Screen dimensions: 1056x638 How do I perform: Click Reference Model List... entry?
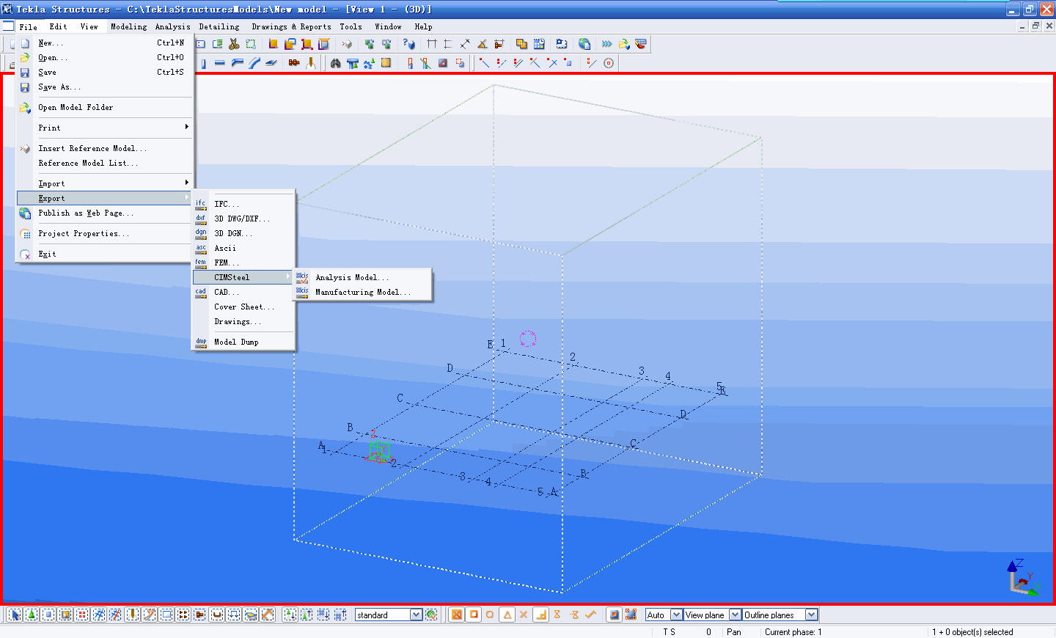105,163
